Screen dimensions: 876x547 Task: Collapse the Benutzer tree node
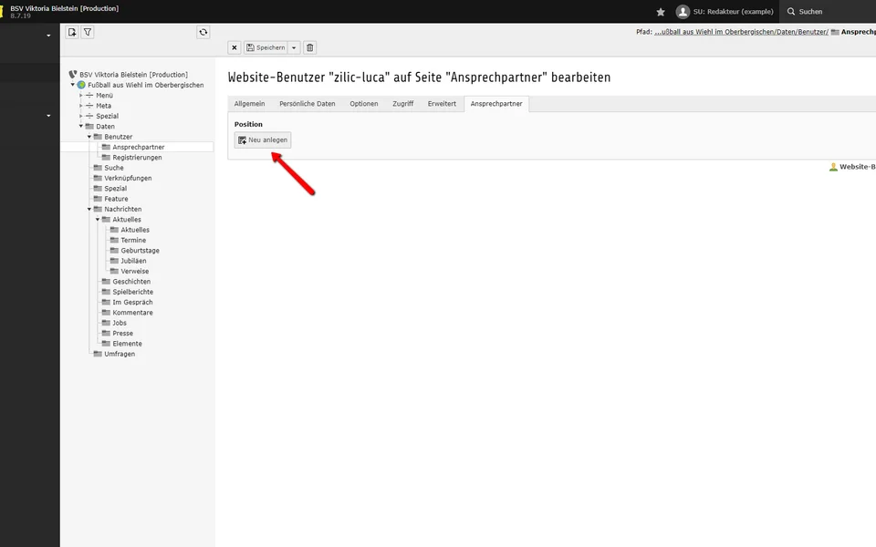click(89, 137)
